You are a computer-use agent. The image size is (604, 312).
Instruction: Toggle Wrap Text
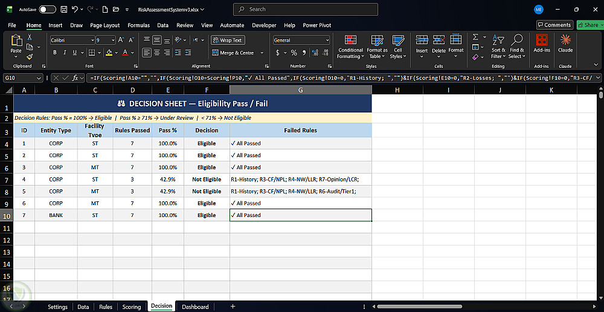click(x=228, y=40)
